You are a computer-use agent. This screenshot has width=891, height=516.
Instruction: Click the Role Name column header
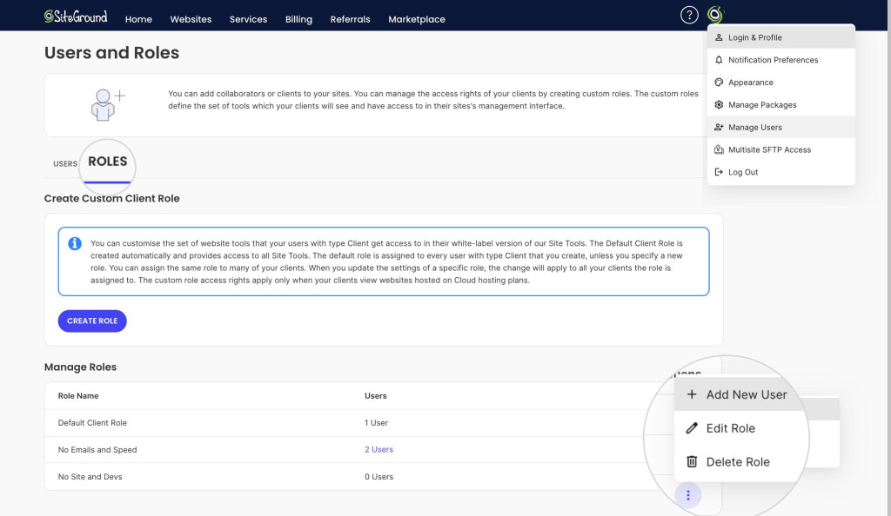[78, 396]
